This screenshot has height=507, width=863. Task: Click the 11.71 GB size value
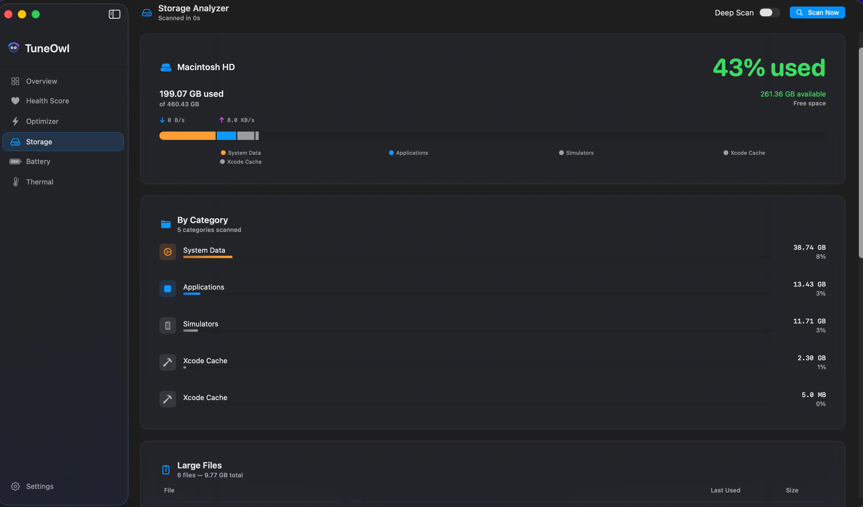809,321
